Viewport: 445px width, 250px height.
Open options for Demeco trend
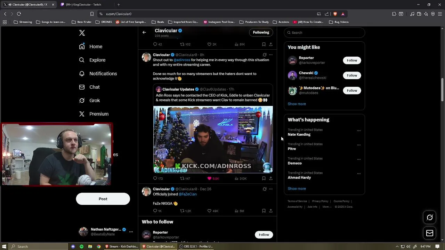pyautogui.click(x=359, y=160)
